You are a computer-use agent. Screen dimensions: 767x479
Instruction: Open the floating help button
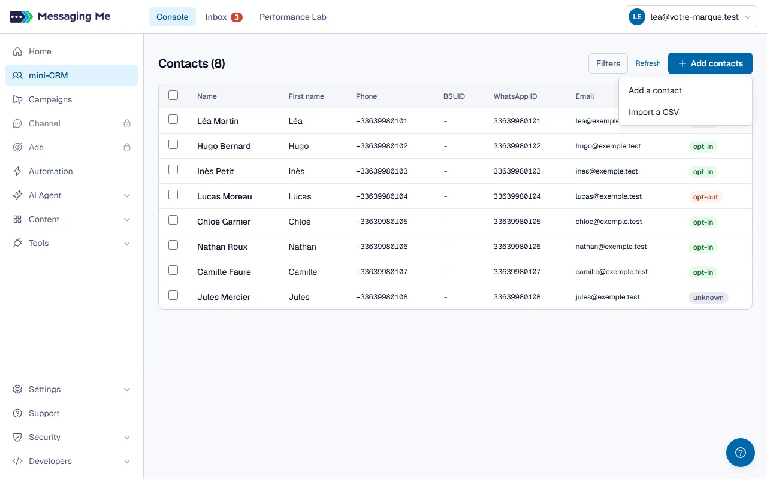741,453
